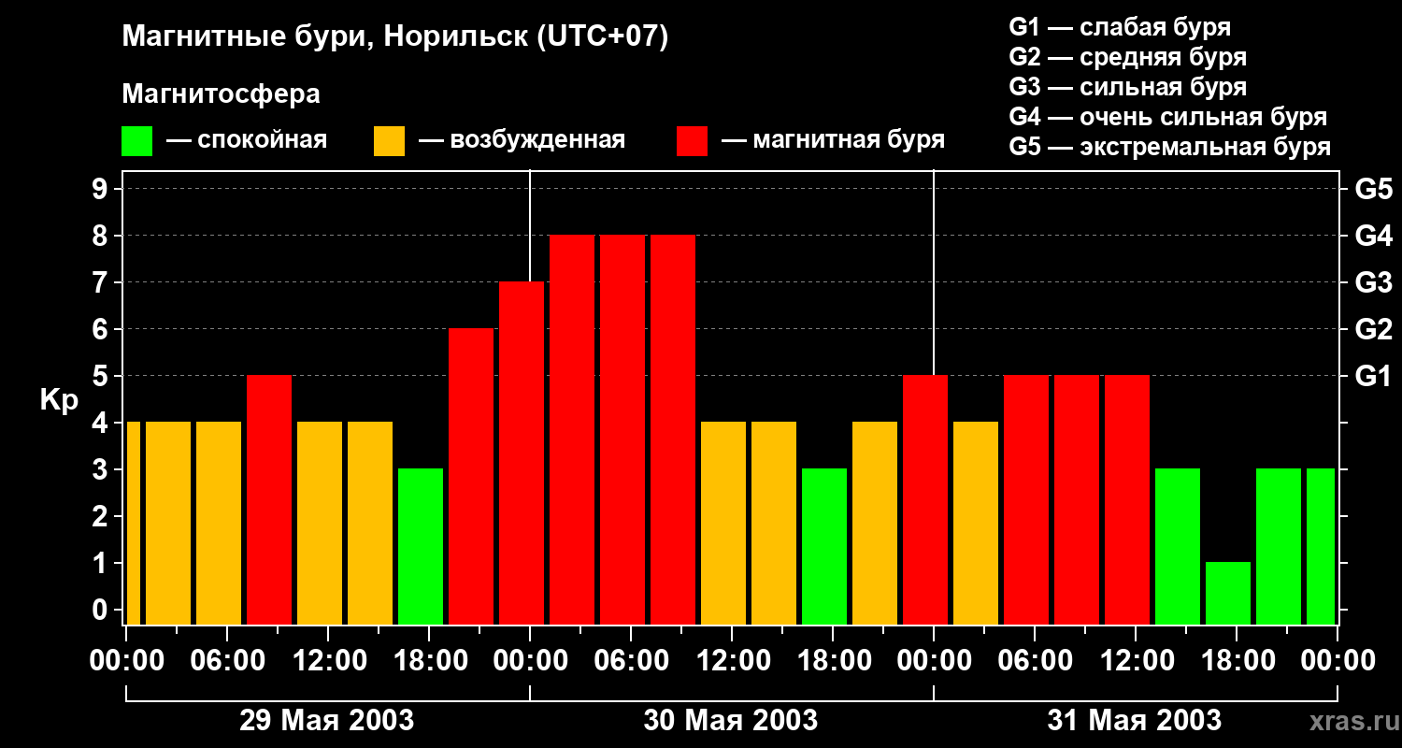Click the '06:00' time label under 31 Мая
Screen dimensions: 1402x748
[x=1036, y=660]
